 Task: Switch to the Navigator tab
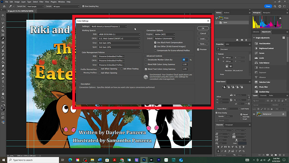267,13
